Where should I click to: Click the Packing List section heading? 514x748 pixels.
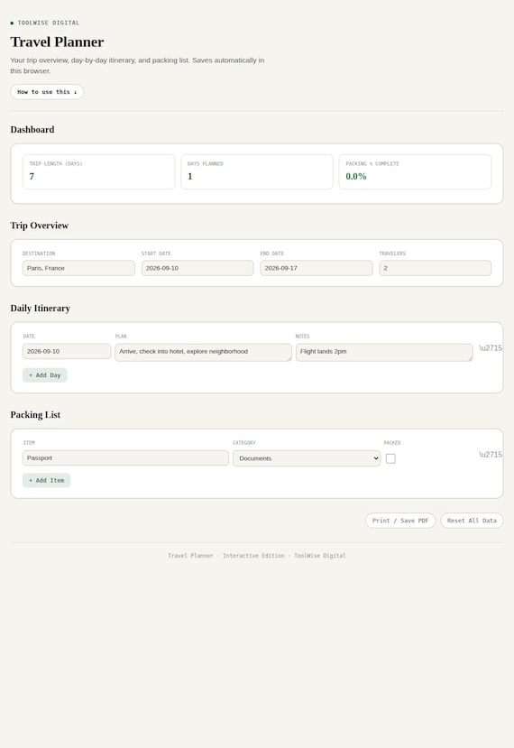35,414
